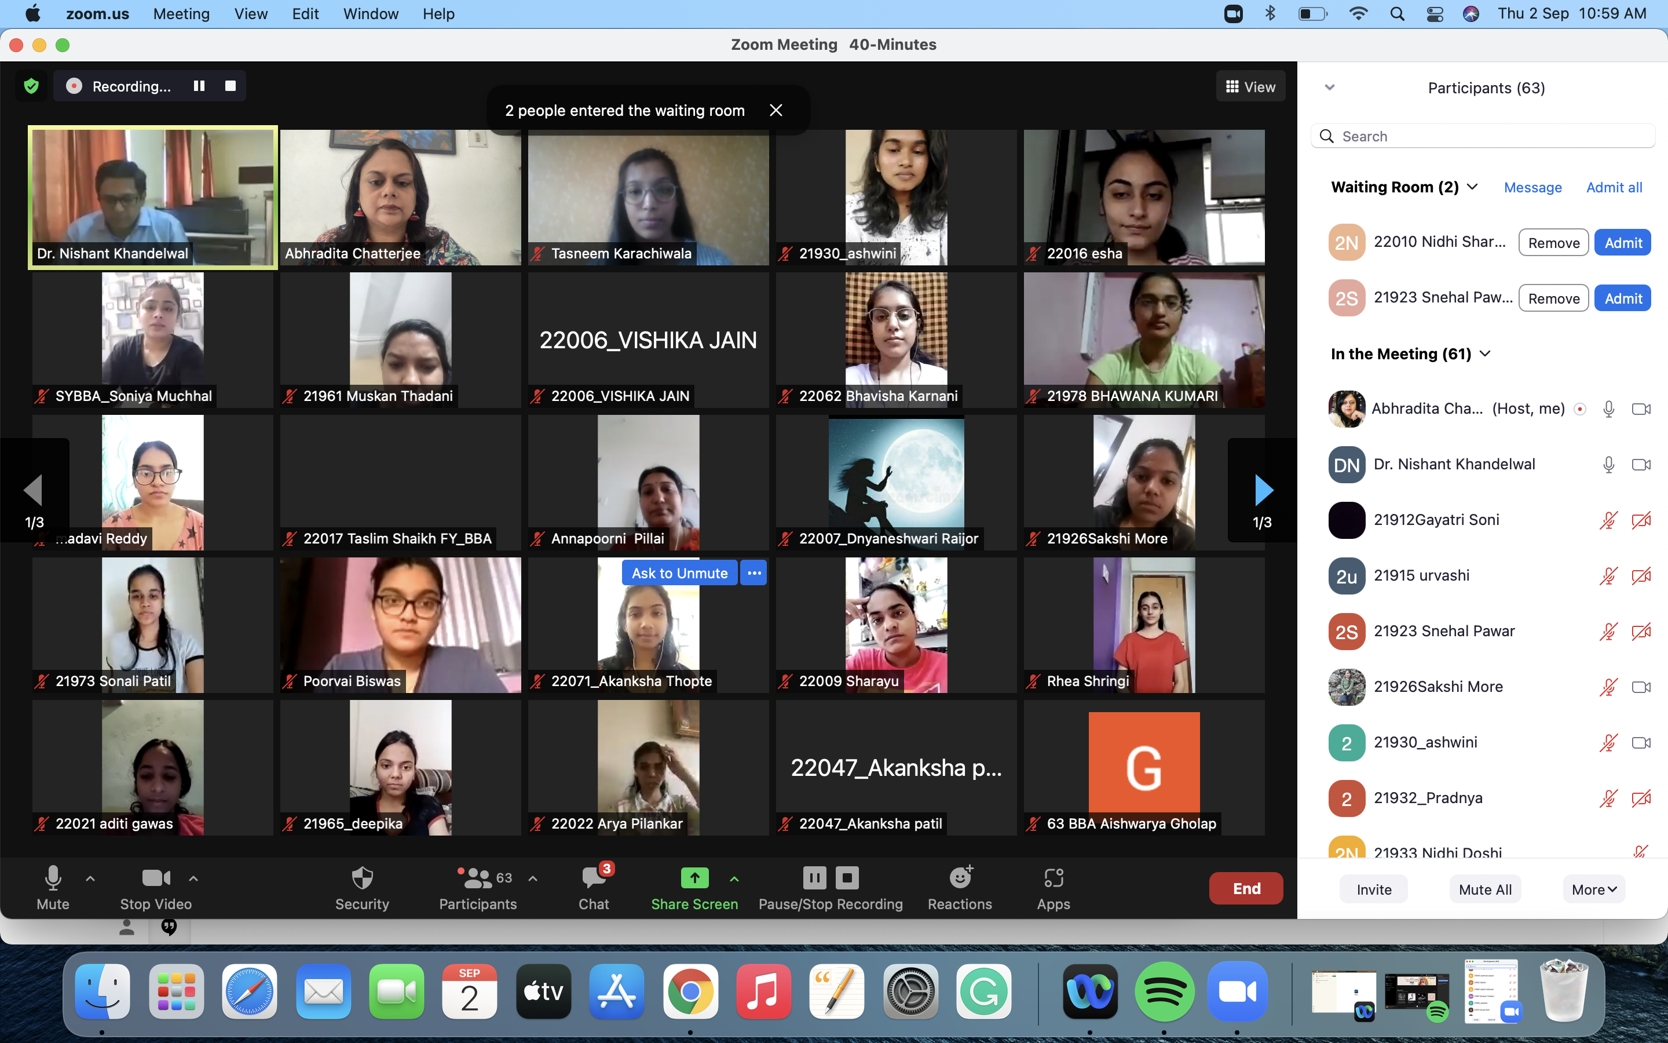Open the Chat panel
The image size is (1668, 1043).
[592, 888]
